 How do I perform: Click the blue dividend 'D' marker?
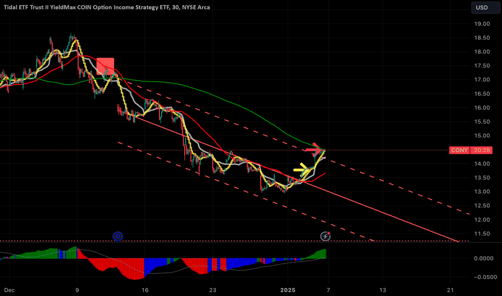(x=118, y=236)
